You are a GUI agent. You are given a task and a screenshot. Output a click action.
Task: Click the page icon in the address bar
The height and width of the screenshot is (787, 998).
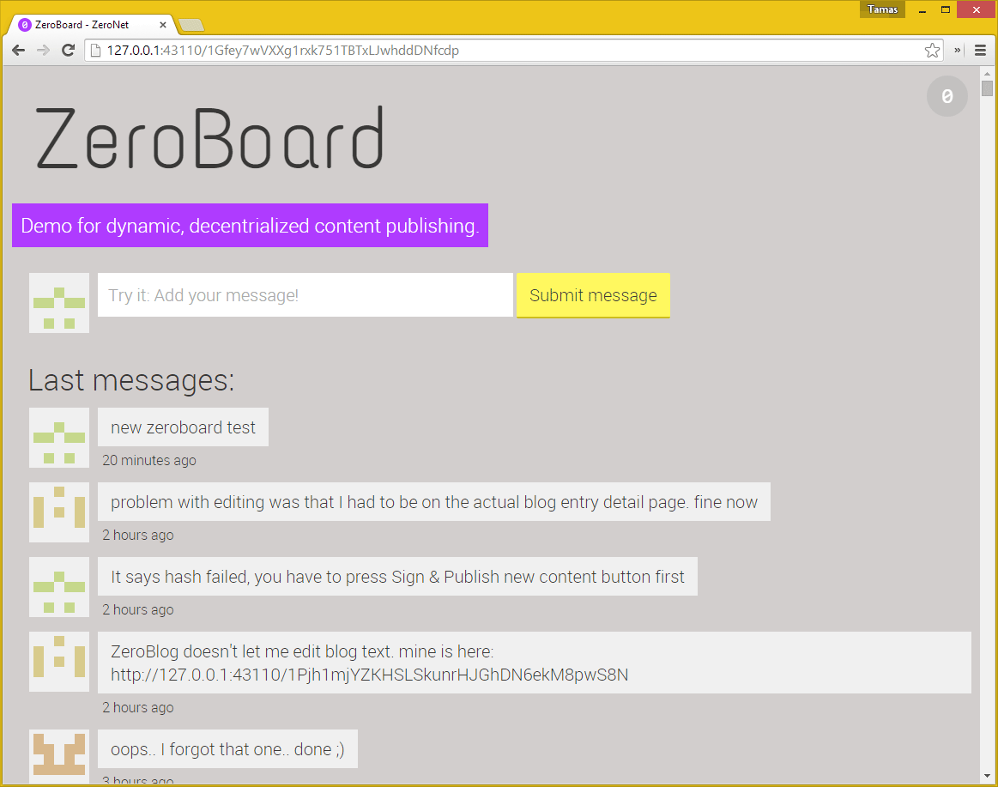[95, 51]
